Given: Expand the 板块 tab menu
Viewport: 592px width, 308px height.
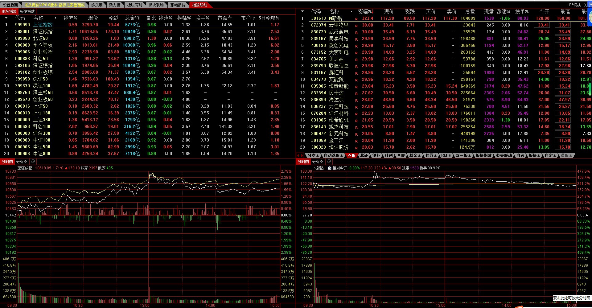Looking at the screenshot, I should pyautogui.click(x=539, y=156).
